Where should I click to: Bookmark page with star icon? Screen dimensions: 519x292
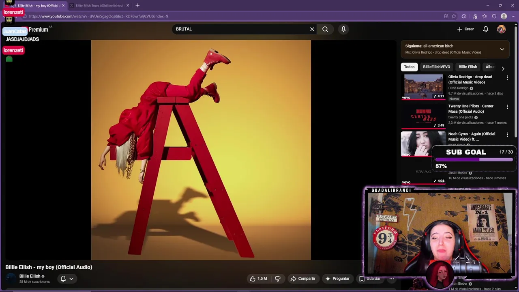(x=454, y=16)
